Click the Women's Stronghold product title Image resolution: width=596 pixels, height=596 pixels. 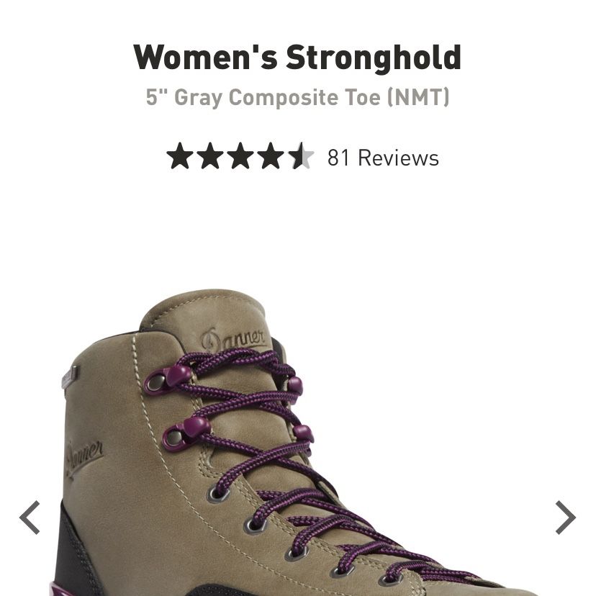297,58
